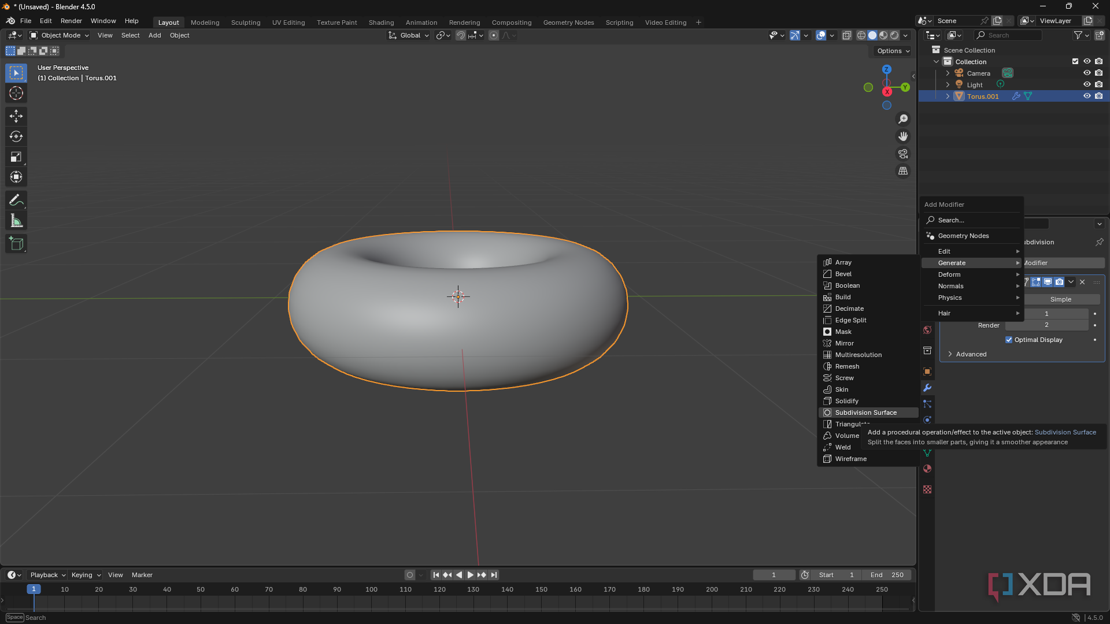
Task: Open the Object Mode dropdown
Action: click(x=60, y=35)
